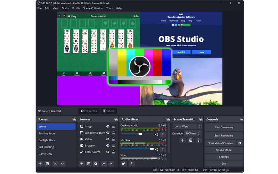Move selected scene down with arrow
Screen dimensions: 278x174
62,164
